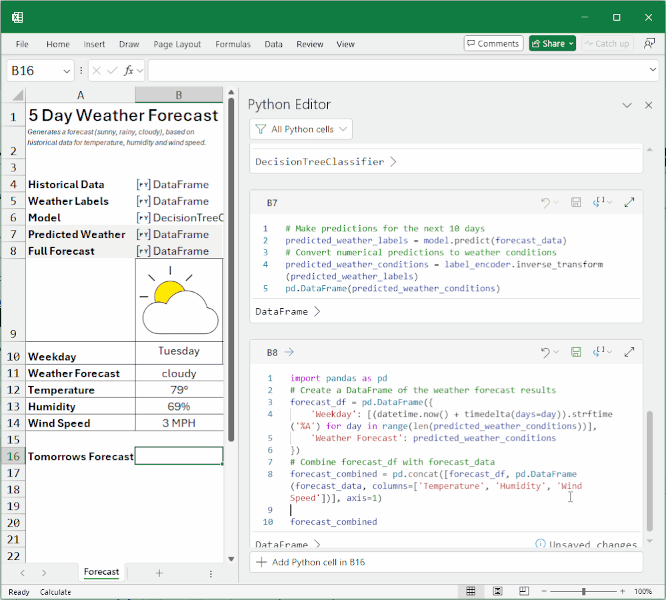Click the Python icon in Full Forecast row
This screenshot has width=666, height=600.
click(143, 251)
